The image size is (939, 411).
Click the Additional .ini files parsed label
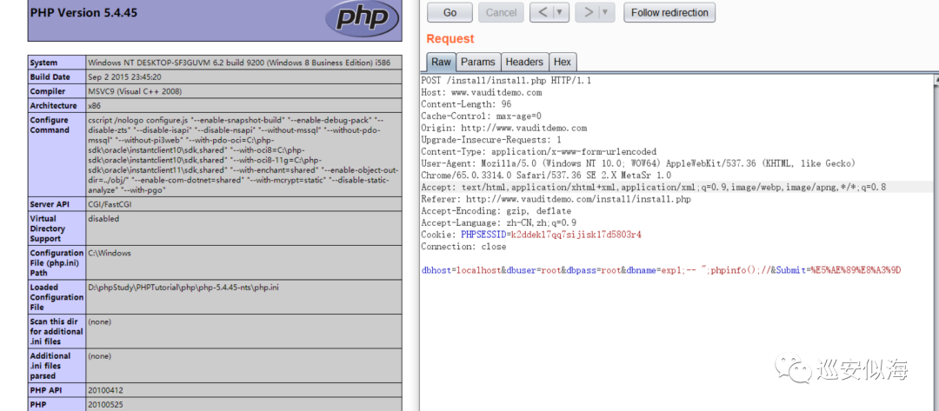click(50, 366)
